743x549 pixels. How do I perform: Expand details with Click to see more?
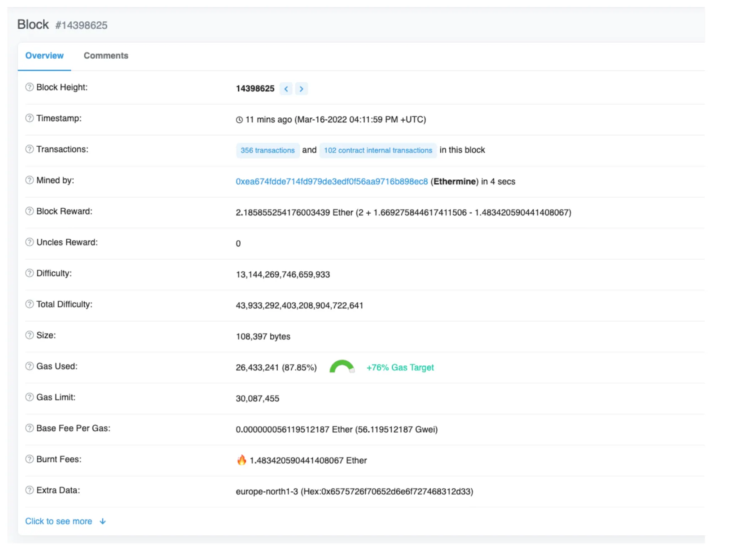[59, 521]
